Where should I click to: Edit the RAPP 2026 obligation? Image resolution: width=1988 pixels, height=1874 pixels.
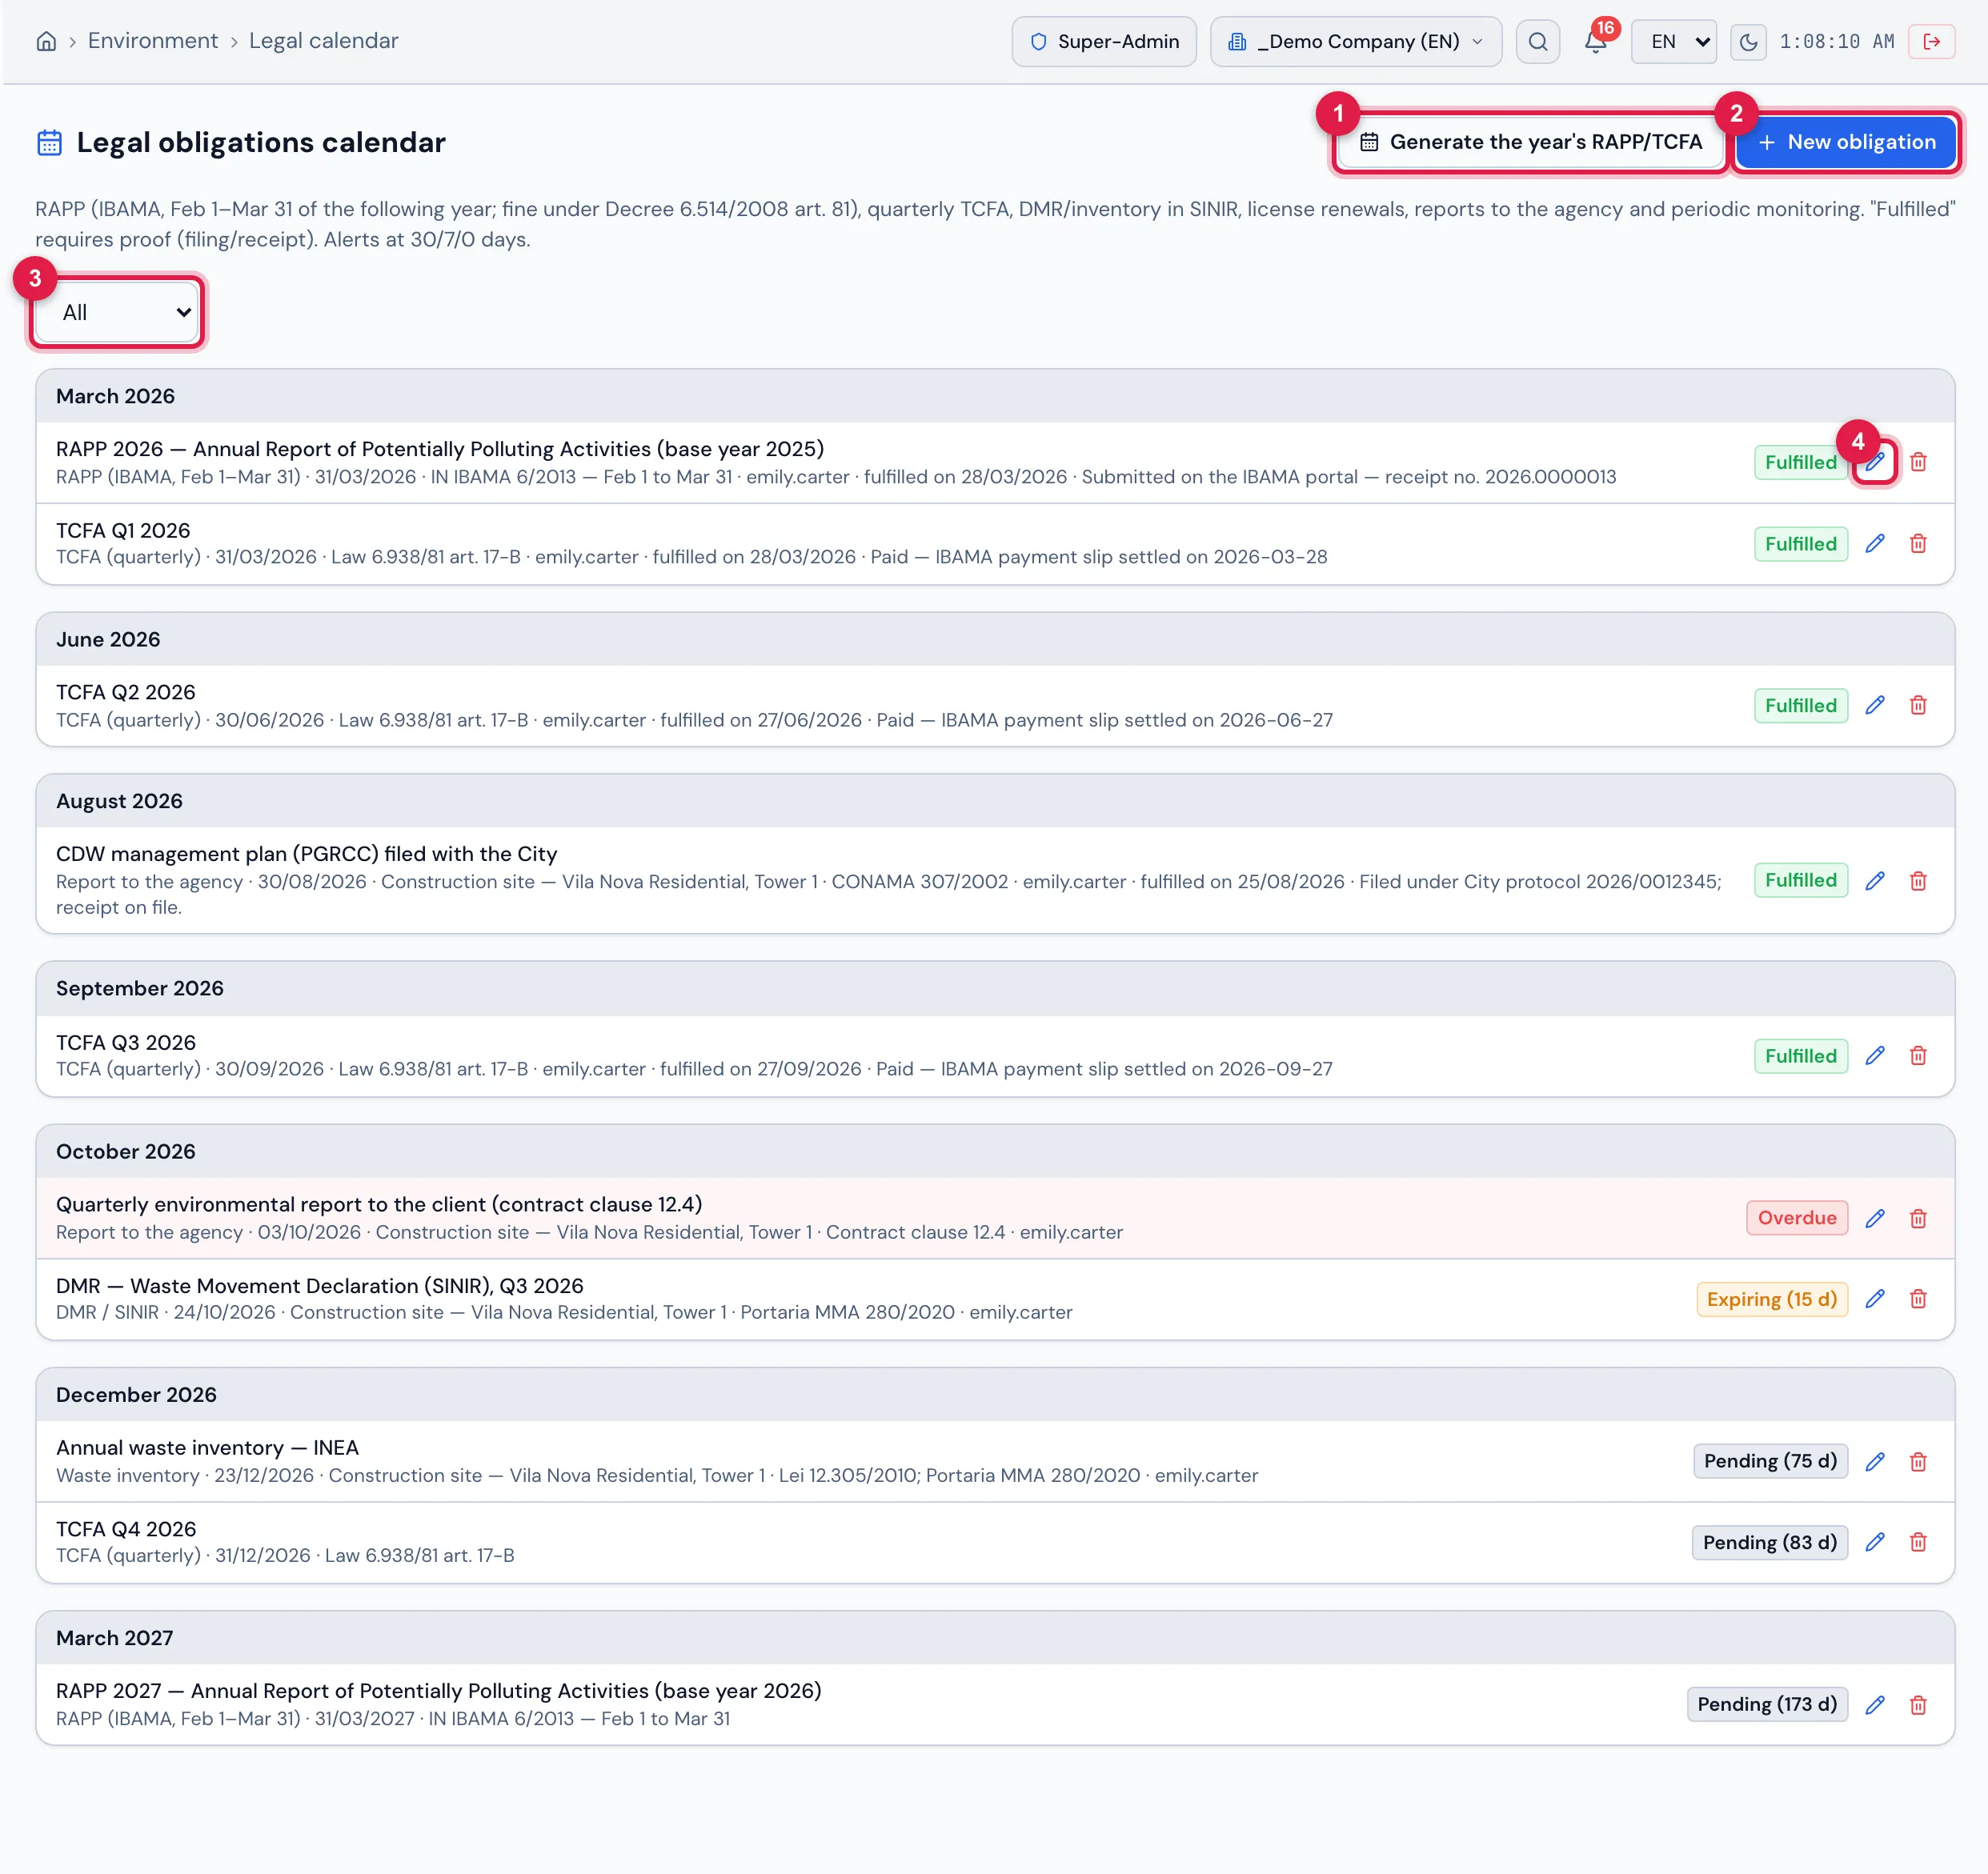coord(1875,462)
